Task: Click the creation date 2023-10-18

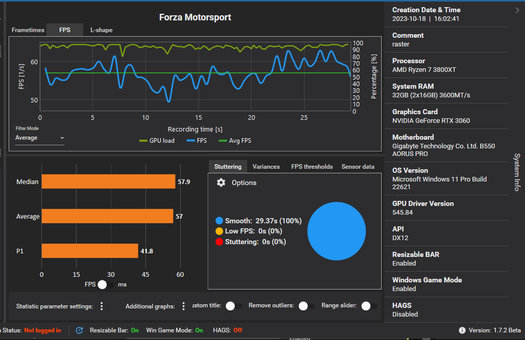Action: [409, 19]
